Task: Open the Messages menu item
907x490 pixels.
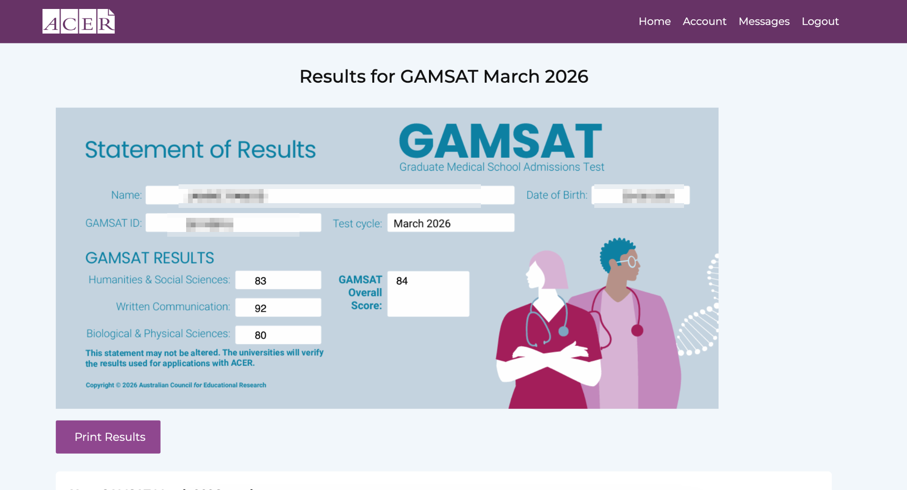Action: click(764, 21)
